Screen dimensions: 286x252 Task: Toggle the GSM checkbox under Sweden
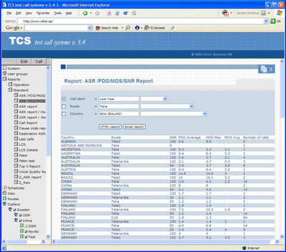(20, 215)
